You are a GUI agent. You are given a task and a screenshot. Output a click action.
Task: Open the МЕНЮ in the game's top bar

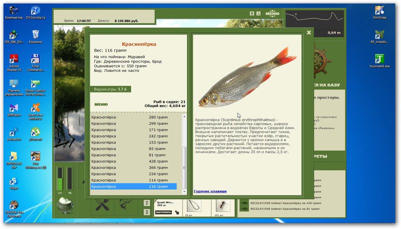[272, 13]
